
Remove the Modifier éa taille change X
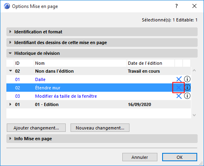click(x=179, y=96)
